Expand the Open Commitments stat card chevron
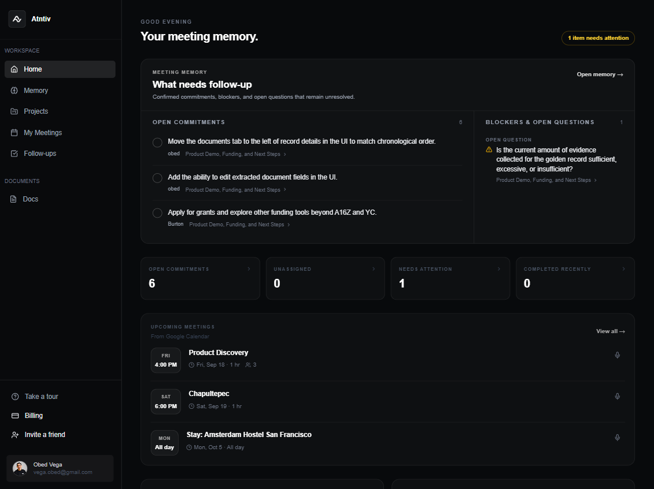Screen dimensions: 654x489 pyautogui.click(x=249, y=269)
